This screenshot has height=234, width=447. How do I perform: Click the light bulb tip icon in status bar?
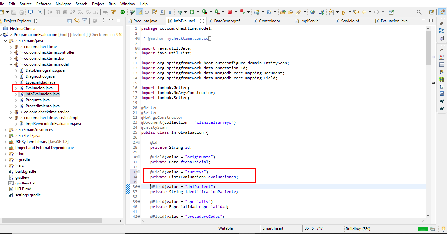point(443,229)
